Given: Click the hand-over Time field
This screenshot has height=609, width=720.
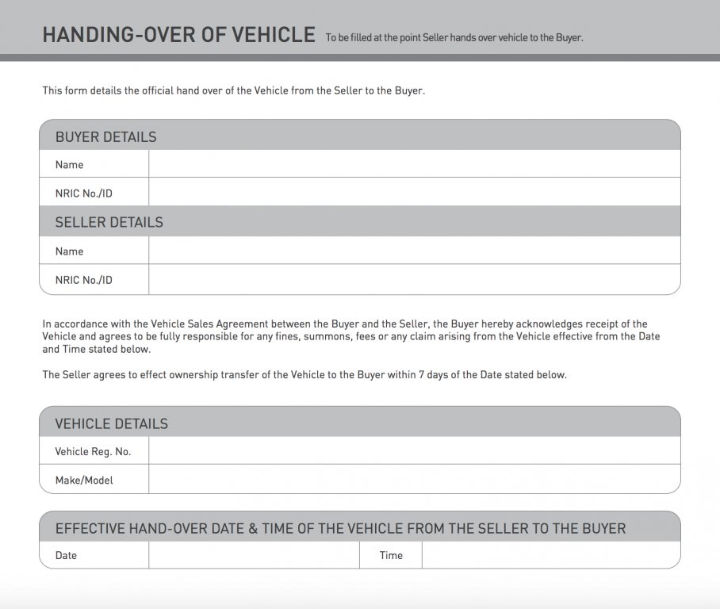Looking at the screenshot, I should (x=551, y=555).
